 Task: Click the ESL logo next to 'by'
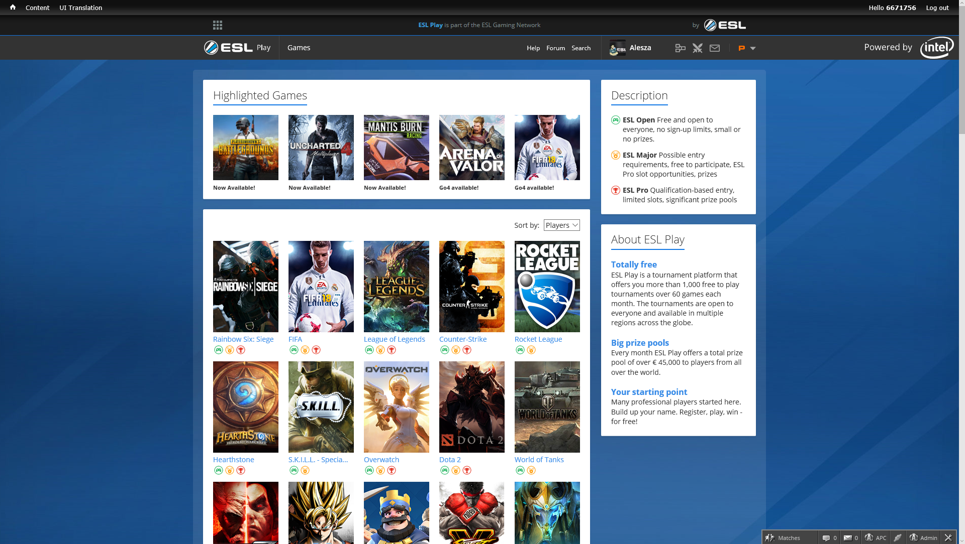tap(725, 25)
